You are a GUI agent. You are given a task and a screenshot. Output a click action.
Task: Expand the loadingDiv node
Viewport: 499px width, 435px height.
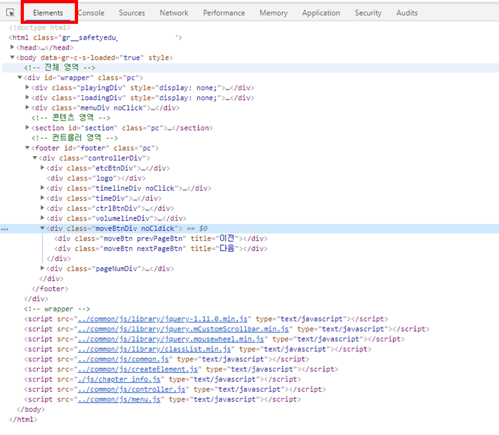[x=28, y=97]
